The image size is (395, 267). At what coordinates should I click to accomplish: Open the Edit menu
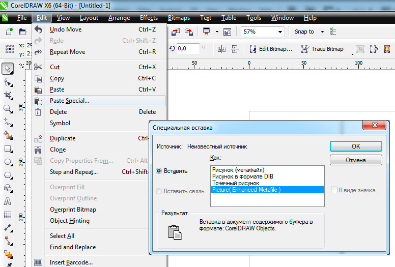point(42,18)
